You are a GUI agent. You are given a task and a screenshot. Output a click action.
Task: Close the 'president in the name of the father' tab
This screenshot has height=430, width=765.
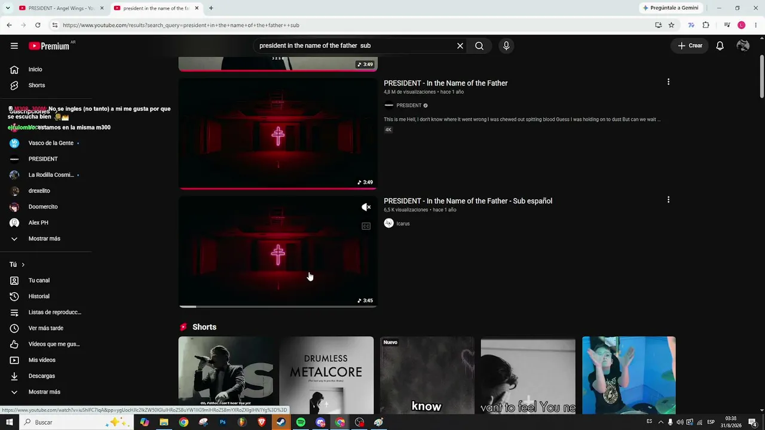[x=197, y=8]
